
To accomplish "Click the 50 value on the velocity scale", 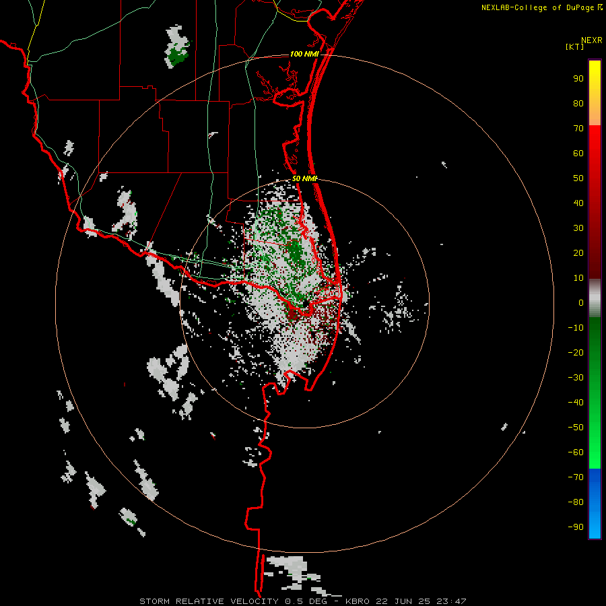I will tap(578, 178).
